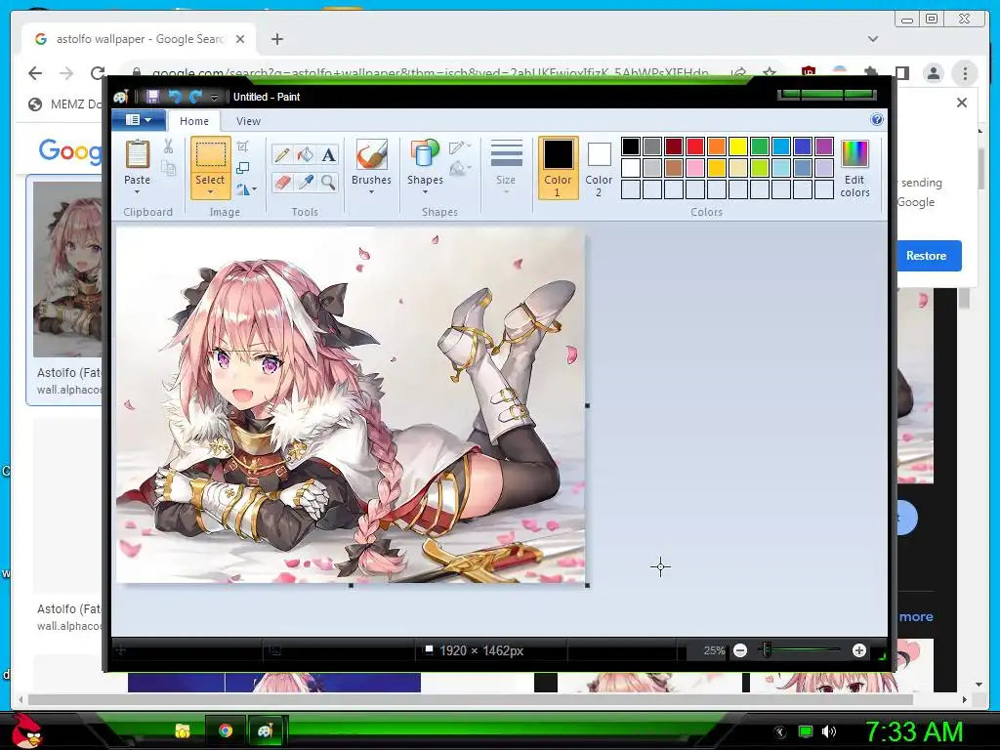Expand the Brushes dropdown
The width and height of the screenshot is (1000, 750).
pos(371,192)
